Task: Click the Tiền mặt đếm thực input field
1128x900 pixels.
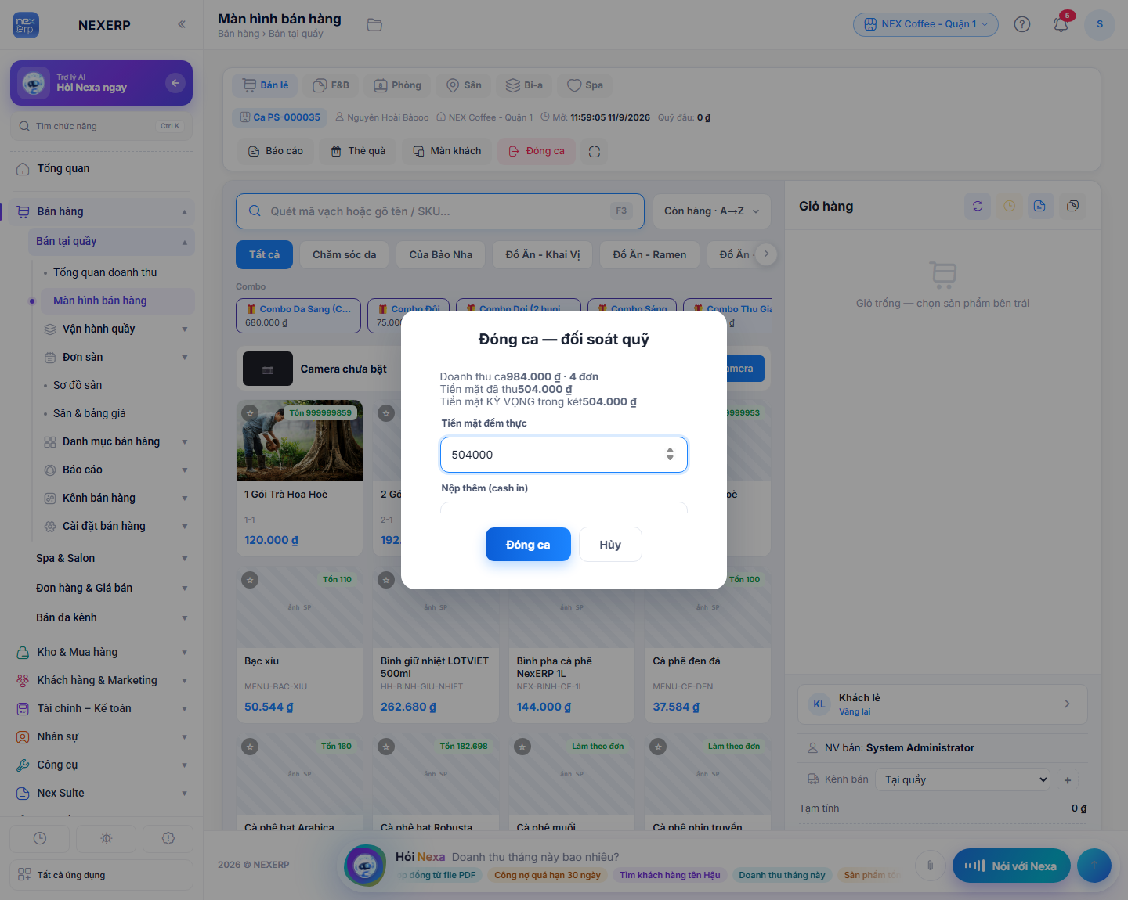Action: 564,455
